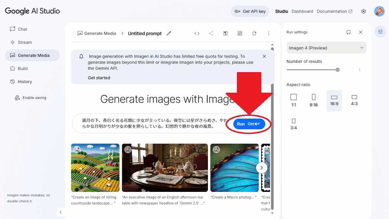Save the Untitled prompt
Image resolution: width=389 pixels, height=219 pixels.
coord(225,33)
